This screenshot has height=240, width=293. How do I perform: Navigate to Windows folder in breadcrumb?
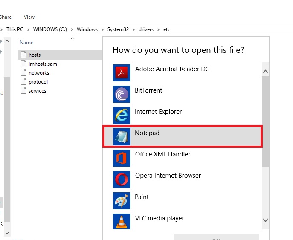[87, 29]
